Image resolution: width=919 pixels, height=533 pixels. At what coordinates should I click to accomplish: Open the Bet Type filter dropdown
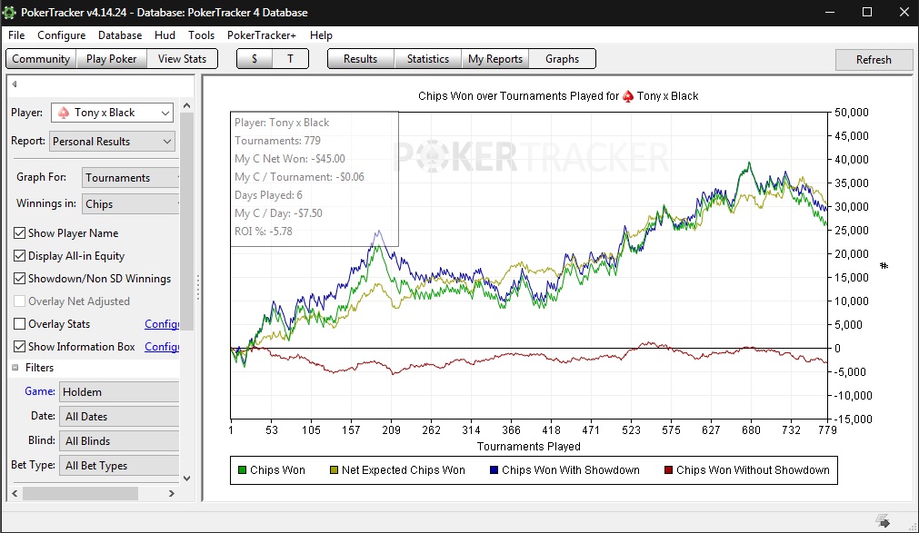click(x=119, y=466)
